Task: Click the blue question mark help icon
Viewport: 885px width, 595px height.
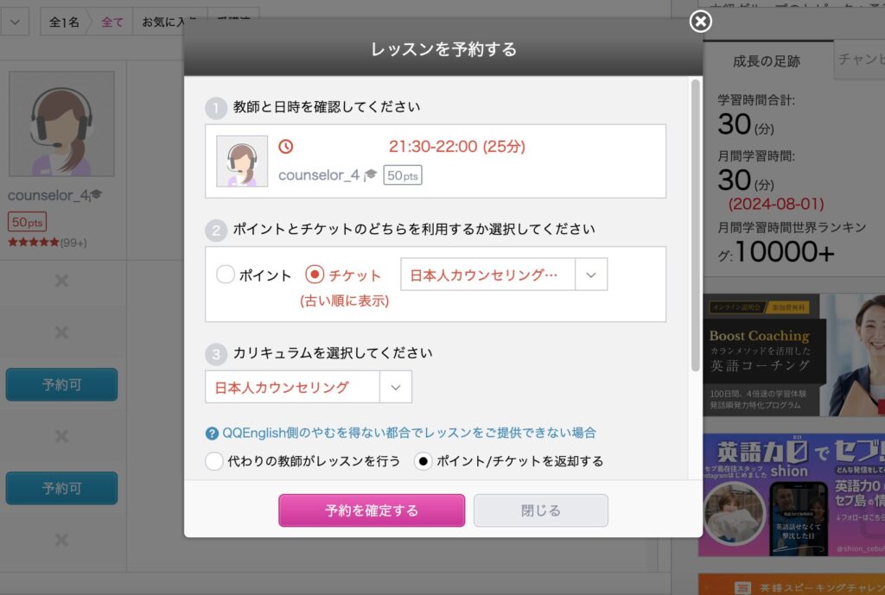Action: tap(212, 434)
